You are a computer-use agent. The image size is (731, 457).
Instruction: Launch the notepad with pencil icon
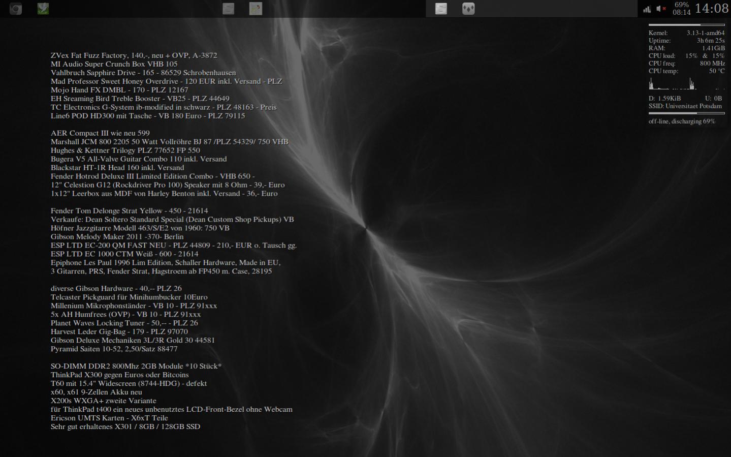pos(256,9)
